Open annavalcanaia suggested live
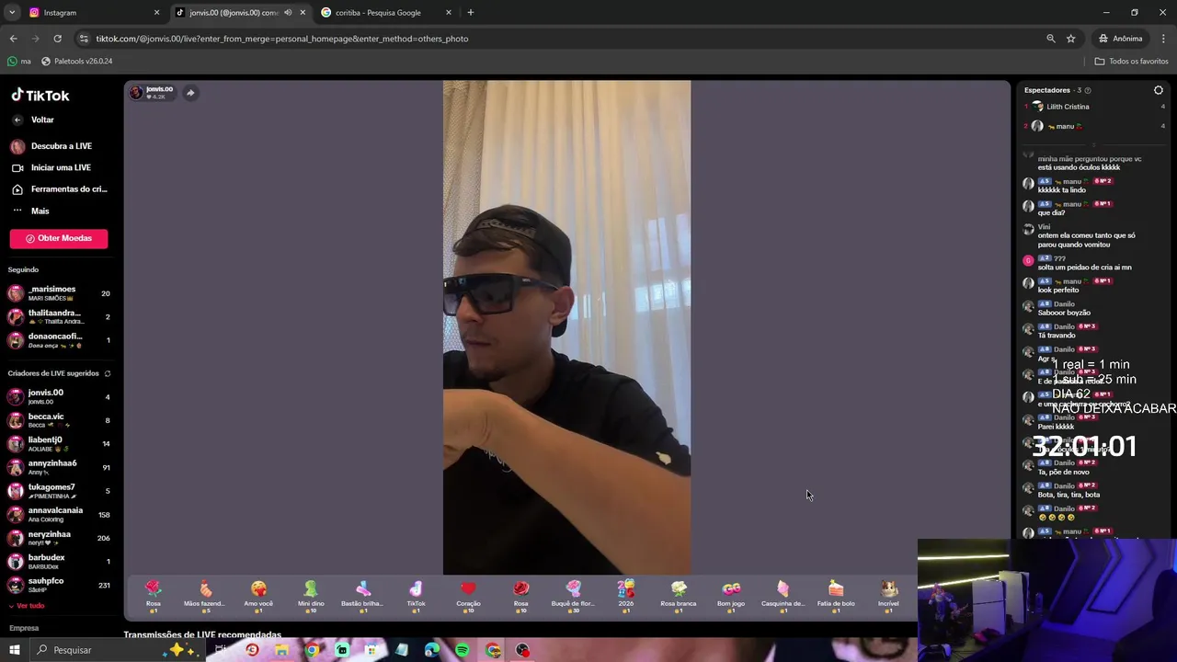This screenshot has height=662, width=1177. [59, 514]
